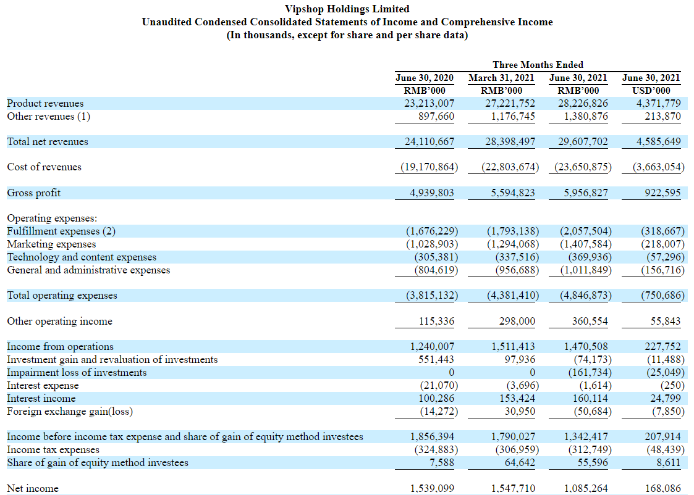Click Interest income value 153,424
This screenshot has width=694, height=495.
(517, 399)
